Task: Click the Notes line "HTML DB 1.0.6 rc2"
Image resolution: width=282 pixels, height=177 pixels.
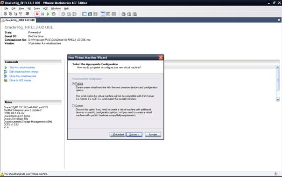Action: [x=14, y=113]
